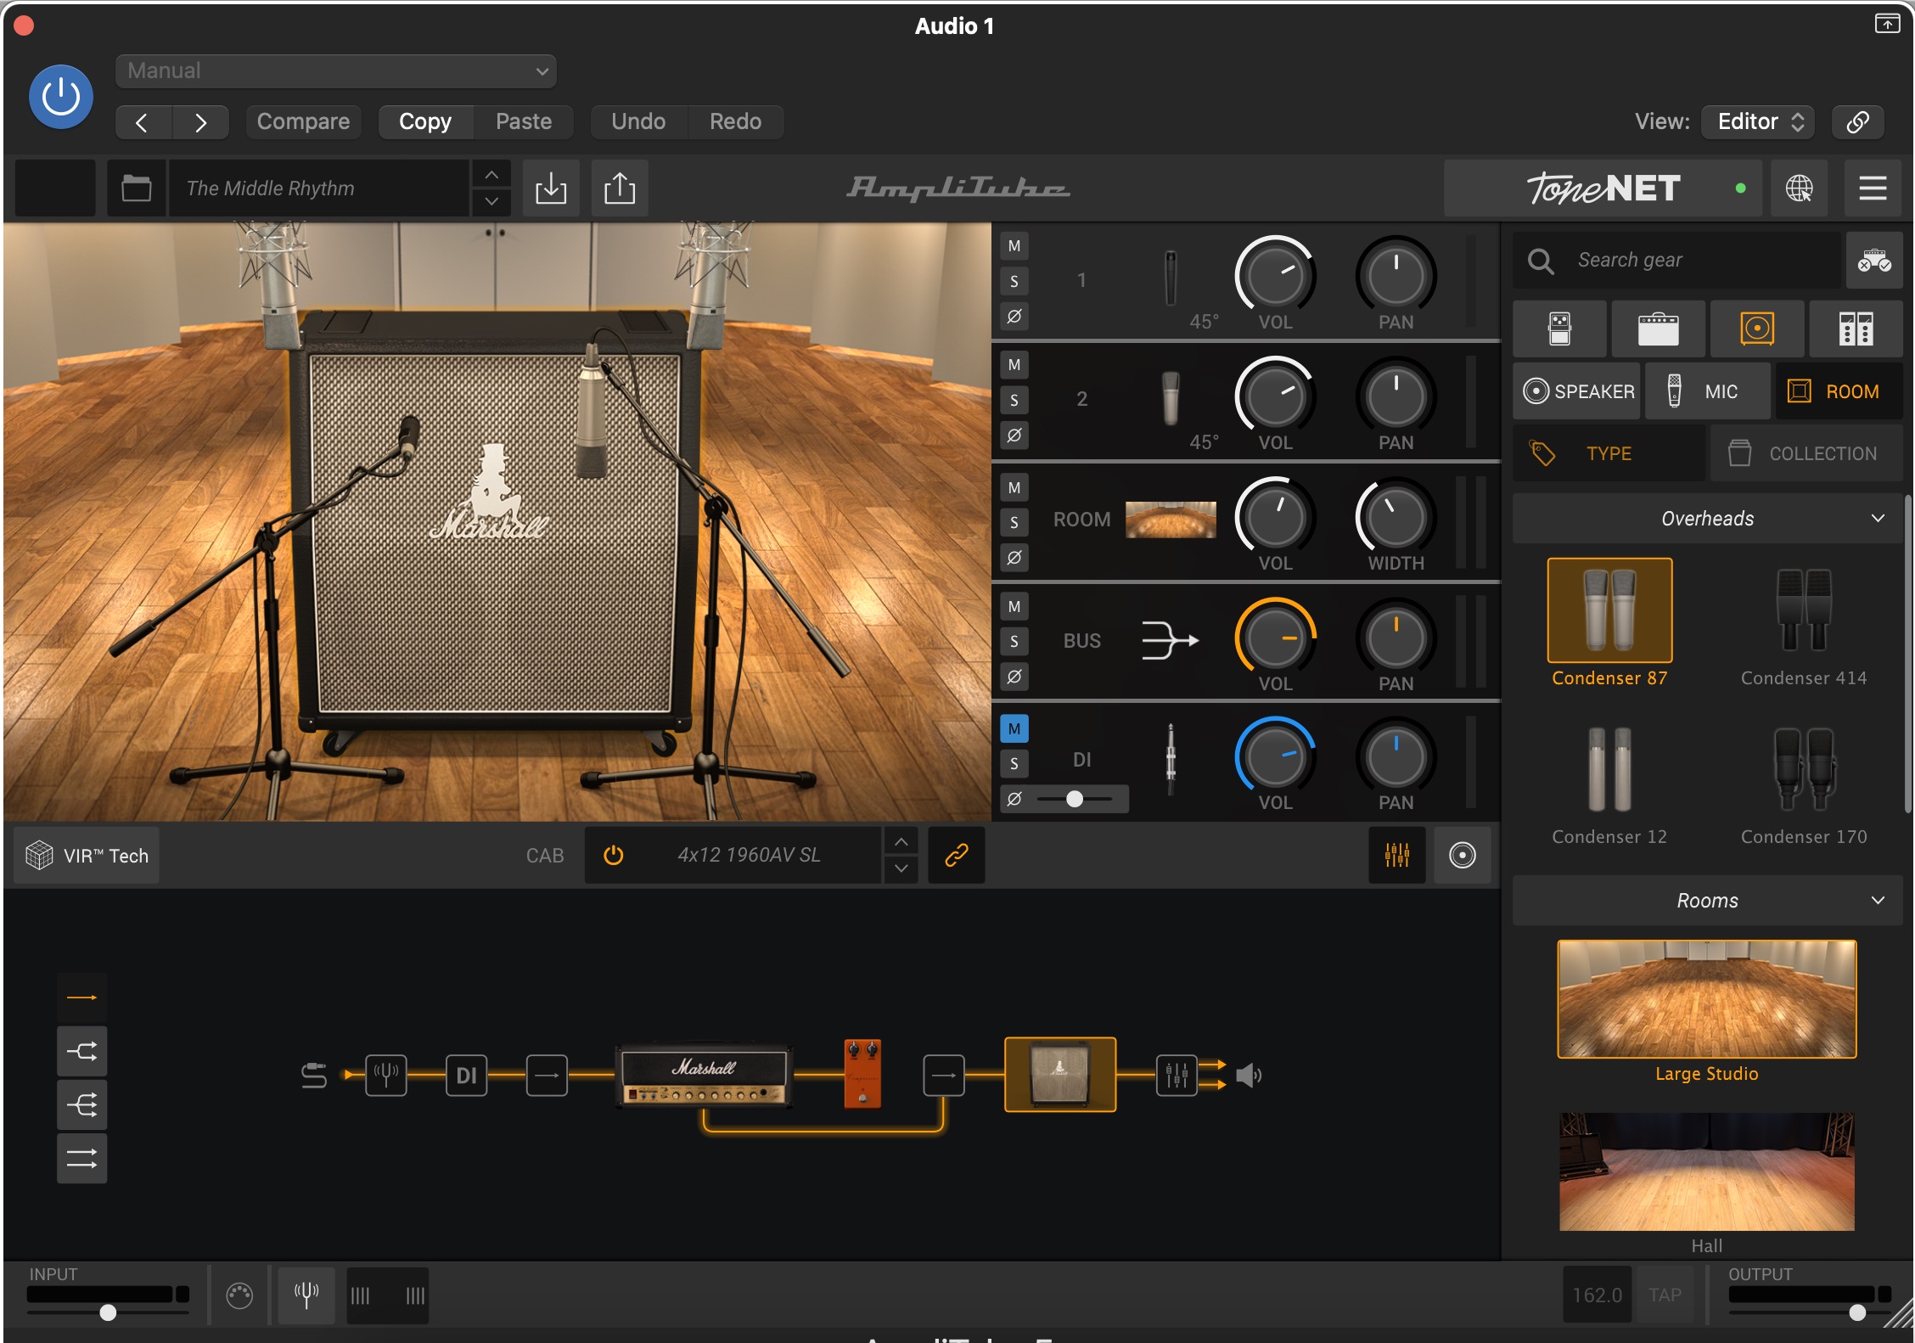Screen dimensions: 1915x1343
Task: Unmute the DI channel
Action: 1014,728
